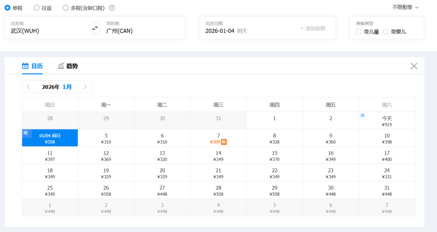
Task: Switch to the calendar (日历) tab
Action: [32, 66]
